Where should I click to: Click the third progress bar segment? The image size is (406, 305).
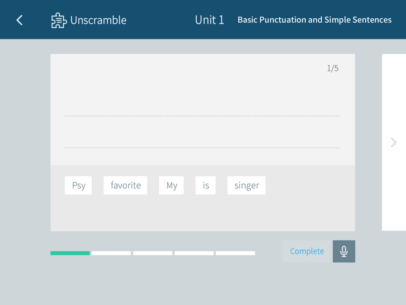click(153, 253)
